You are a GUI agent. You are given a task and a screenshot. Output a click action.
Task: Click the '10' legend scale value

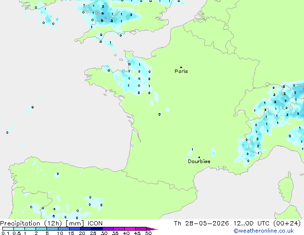[60, 233]
